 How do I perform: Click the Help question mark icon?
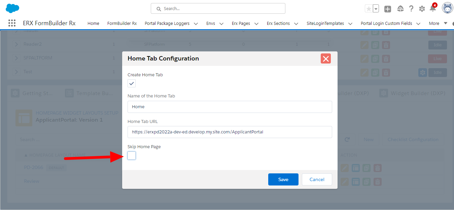pyautogui.click(x=411, y=9)
